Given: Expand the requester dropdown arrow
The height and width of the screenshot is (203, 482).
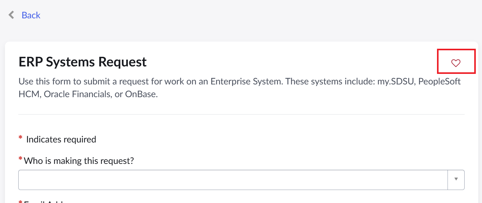Looking at the screenshot, I should (456, 179).
